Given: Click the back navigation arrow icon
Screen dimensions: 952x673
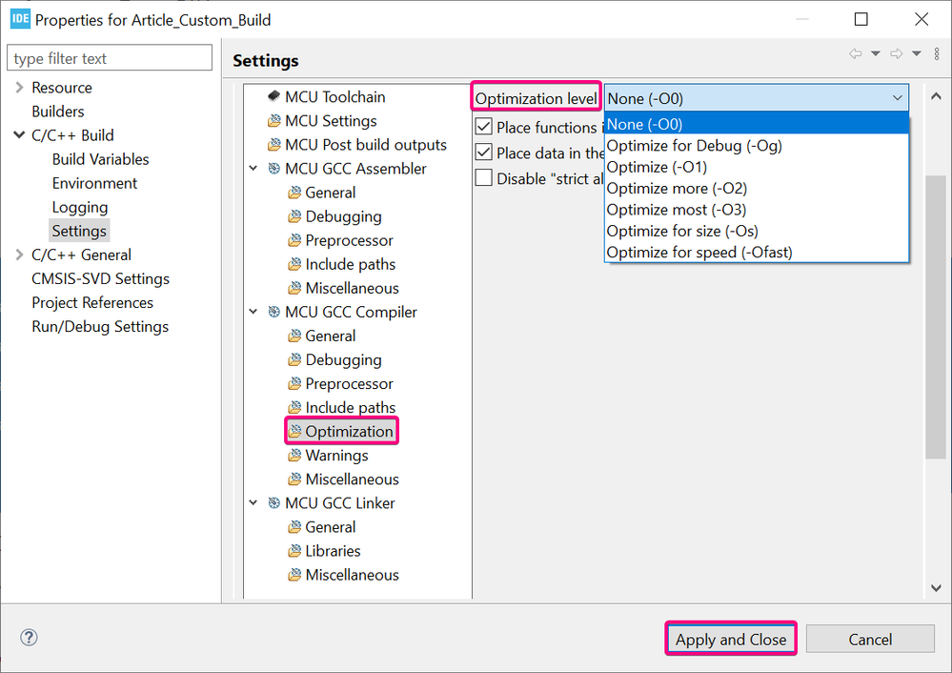Looking at the screenshot, I should pos(856,54).
